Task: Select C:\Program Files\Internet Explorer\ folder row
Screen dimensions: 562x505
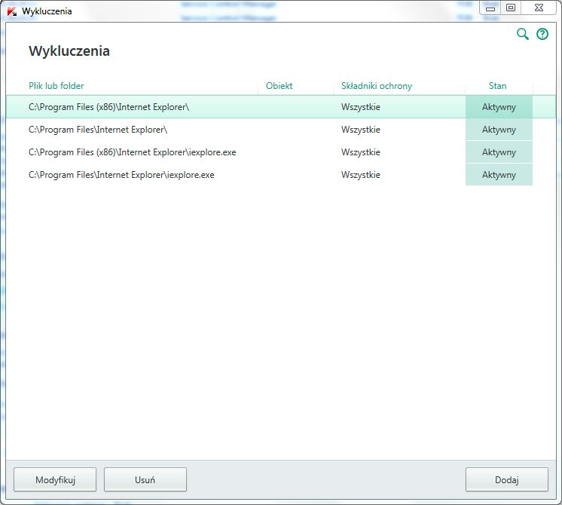Action: point(281,130)
